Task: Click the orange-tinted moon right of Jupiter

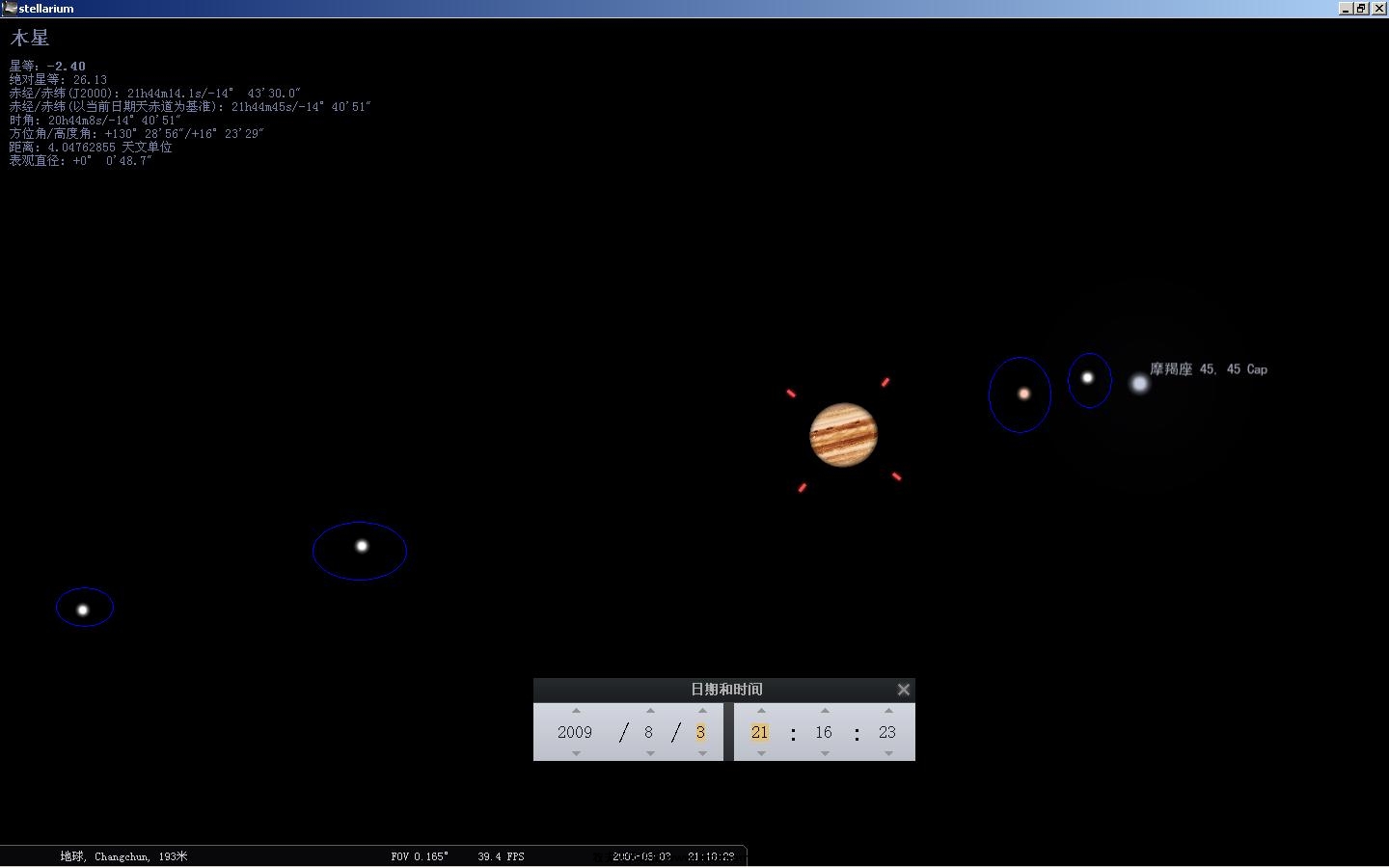Action: point(1023,393)
